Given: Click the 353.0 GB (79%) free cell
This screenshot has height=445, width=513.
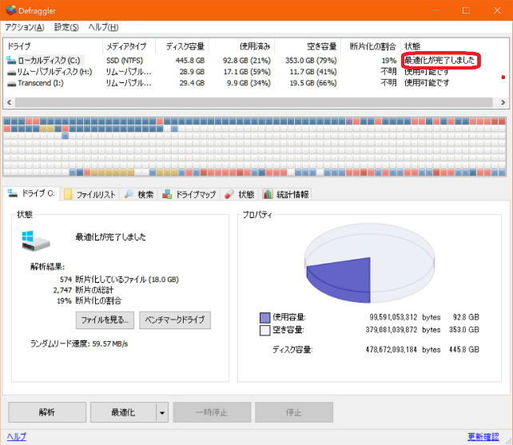Looking at the screenshot, I should click(311, 61).
